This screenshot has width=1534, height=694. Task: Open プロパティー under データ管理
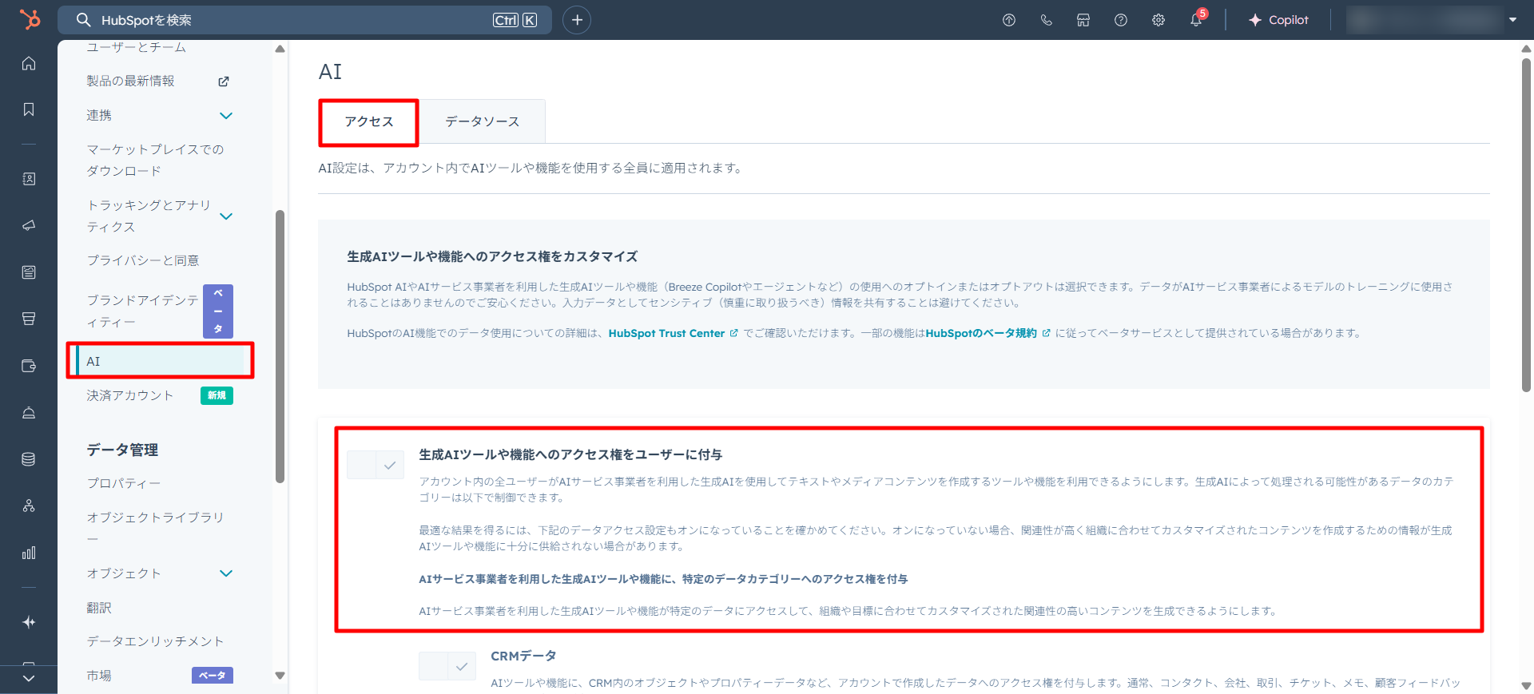pos(124,483)
